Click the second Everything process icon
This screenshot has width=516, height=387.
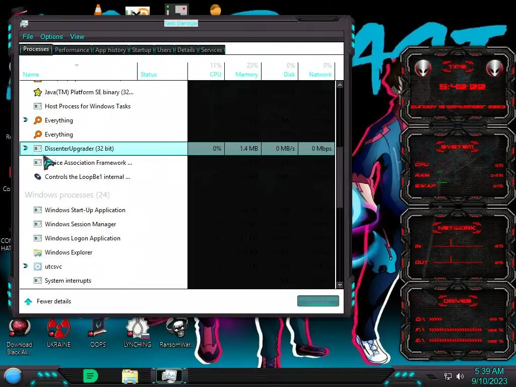[x=38, y=135]
